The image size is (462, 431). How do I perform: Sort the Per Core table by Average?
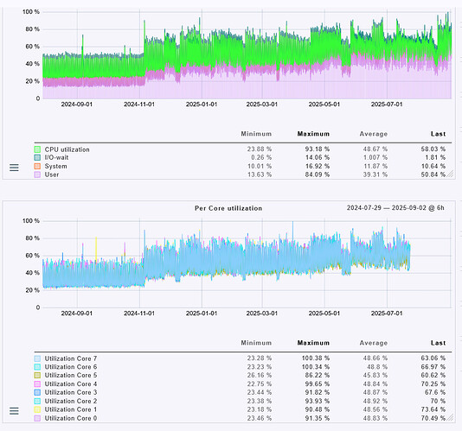click(x=373, y=343)
